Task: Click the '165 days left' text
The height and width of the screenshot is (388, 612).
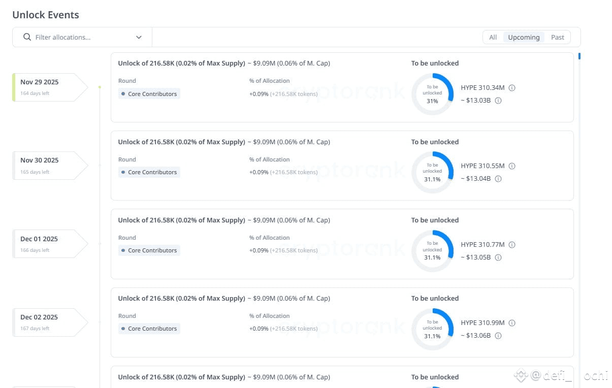Action: pyautogui.click(x=35, y=172)
